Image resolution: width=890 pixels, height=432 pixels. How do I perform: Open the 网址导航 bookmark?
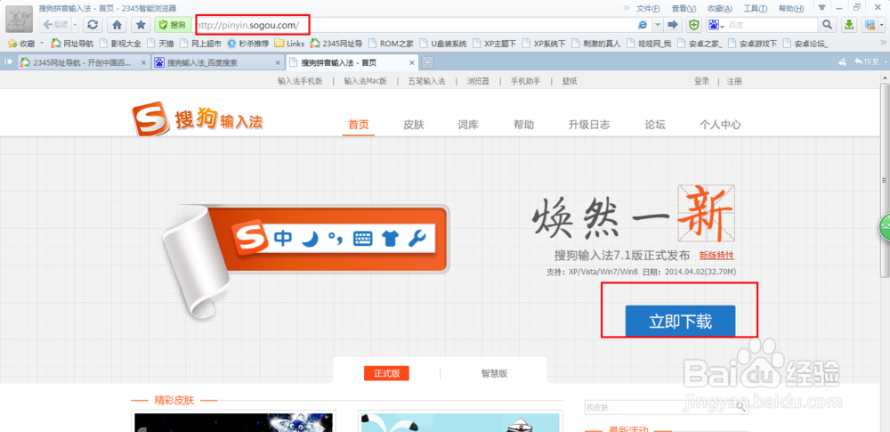pyautogui.click(x=72, y=43)
